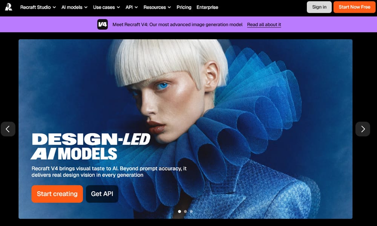Expand the Resources dropdown
Image resolution: width=377 pixels, height=226 pixels.
157,7
